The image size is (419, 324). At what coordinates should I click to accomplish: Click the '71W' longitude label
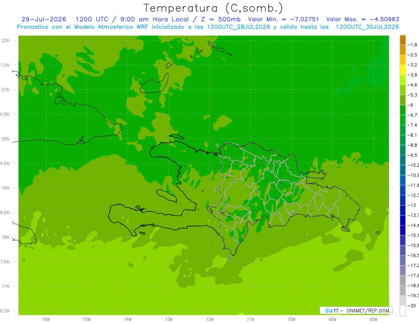pos(250,319)
